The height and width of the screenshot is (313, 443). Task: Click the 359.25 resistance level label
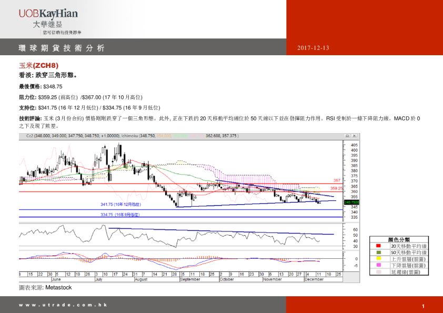(336, 188)
